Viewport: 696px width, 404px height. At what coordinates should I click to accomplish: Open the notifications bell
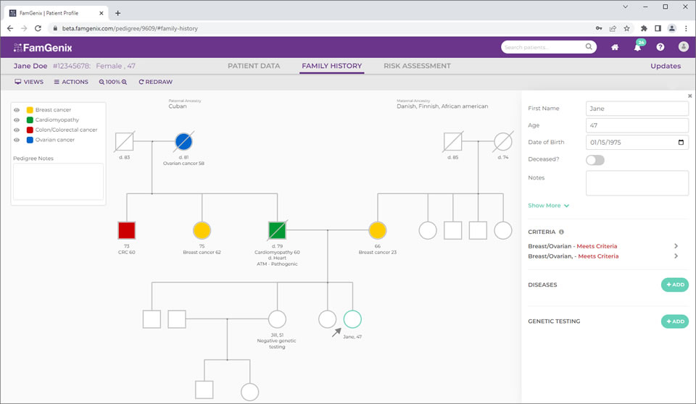pyautogui.click(x=638, y=47)
